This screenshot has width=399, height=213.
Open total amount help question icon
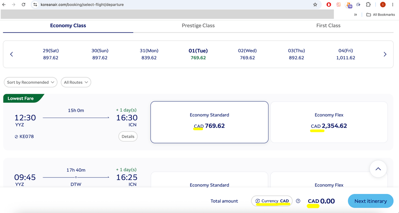(x=298, y=201)
